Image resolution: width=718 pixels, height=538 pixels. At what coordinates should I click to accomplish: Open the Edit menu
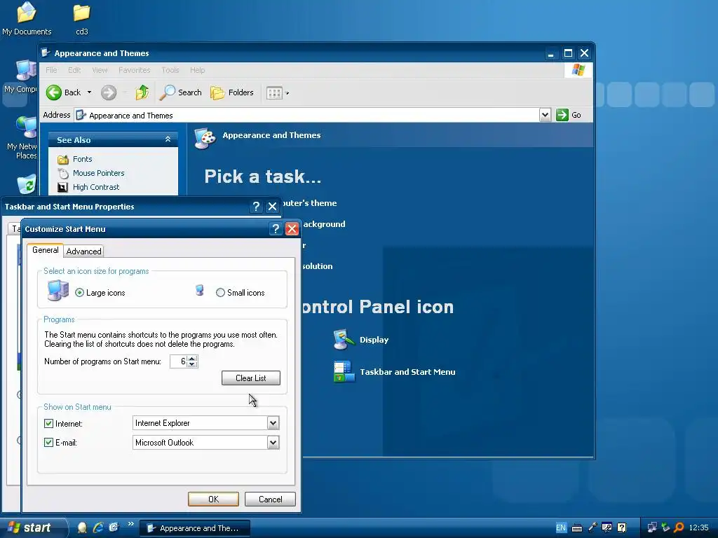click(74, 70)
